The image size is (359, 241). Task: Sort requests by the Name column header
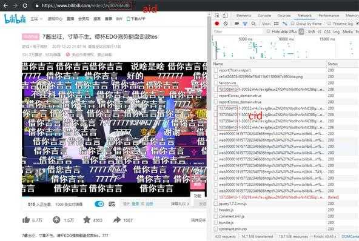coord(269,64)
